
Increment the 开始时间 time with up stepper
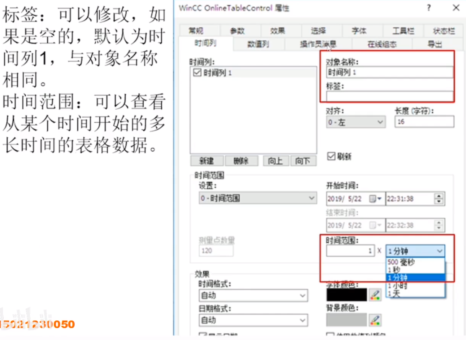click(x=439, y=196)
